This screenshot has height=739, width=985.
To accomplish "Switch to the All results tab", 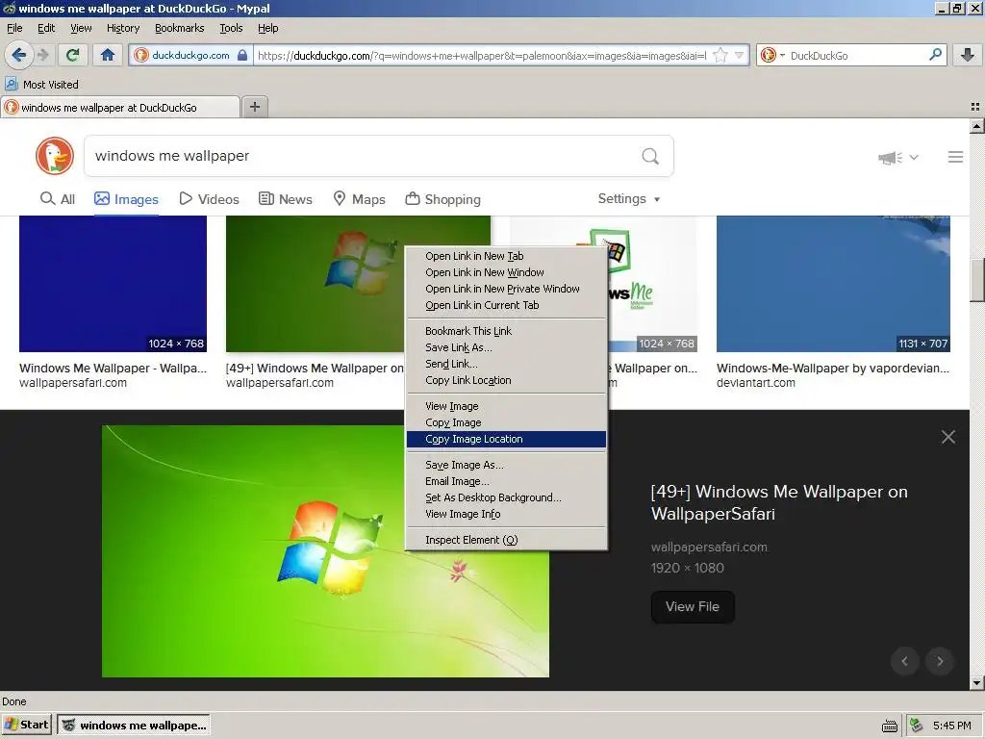I will (x=57, y=199).
